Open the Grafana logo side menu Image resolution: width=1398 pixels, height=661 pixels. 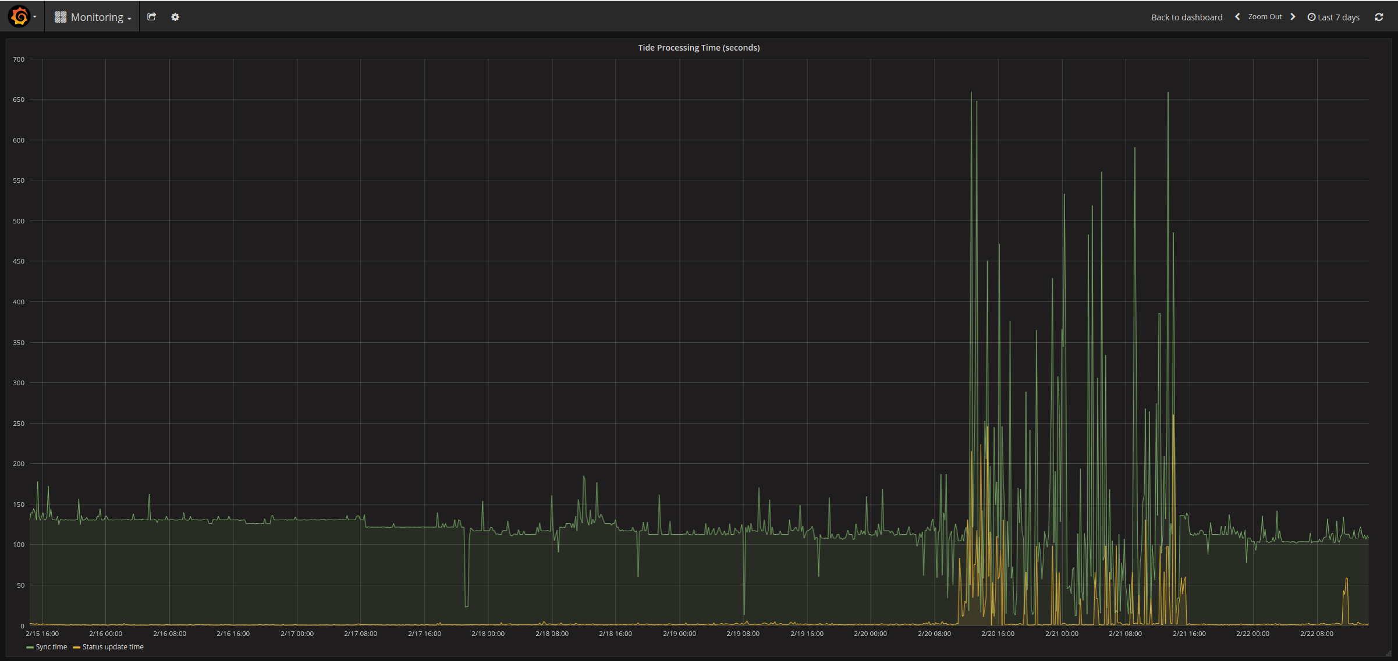point(19,16)
